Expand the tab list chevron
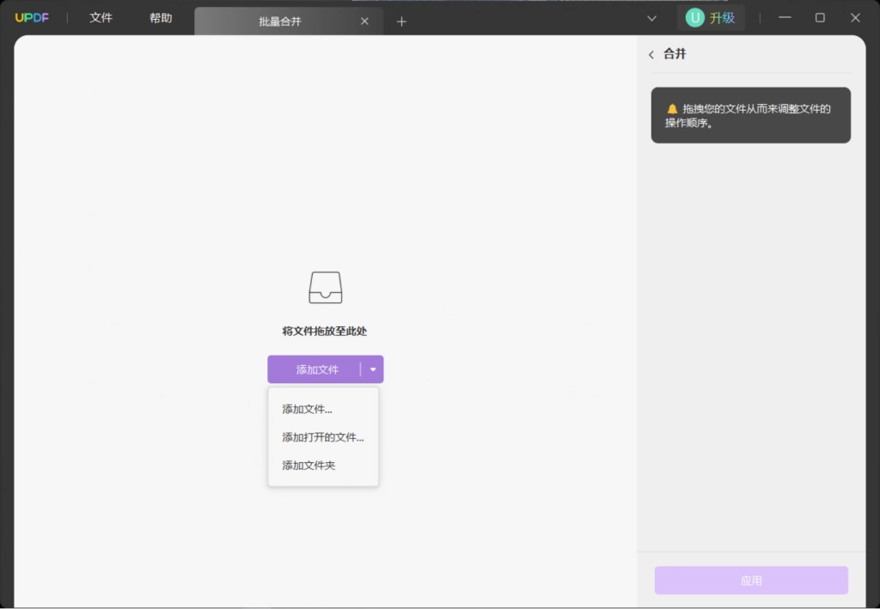The width and height of the screenshot is (880, 609). (651, 19)
